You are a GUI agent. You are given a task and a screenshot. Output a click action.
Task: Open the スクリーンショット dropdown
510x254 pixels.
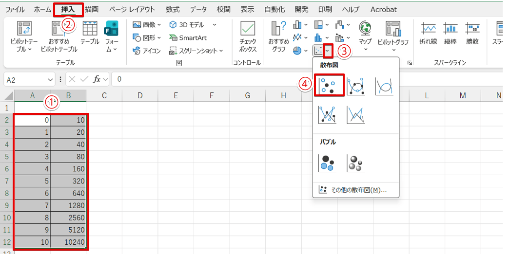(x=196, y=51)
